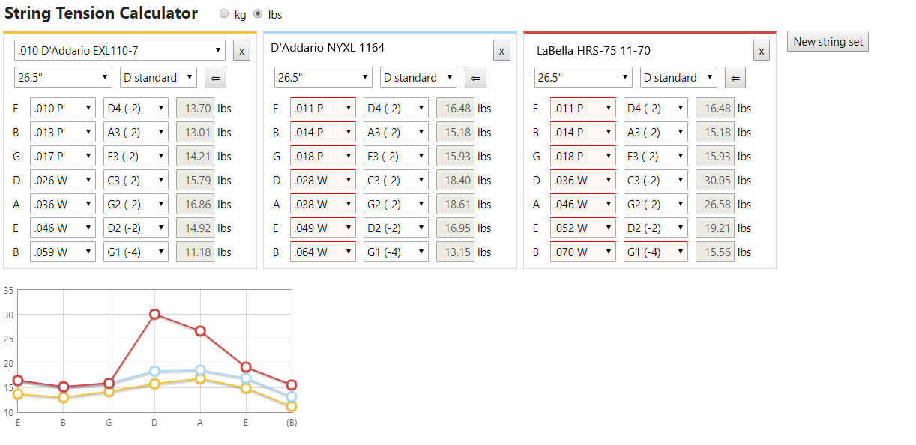Click the 14.92 lbs tension field
The image size is (916, 445).
click(x=195, y=228)
